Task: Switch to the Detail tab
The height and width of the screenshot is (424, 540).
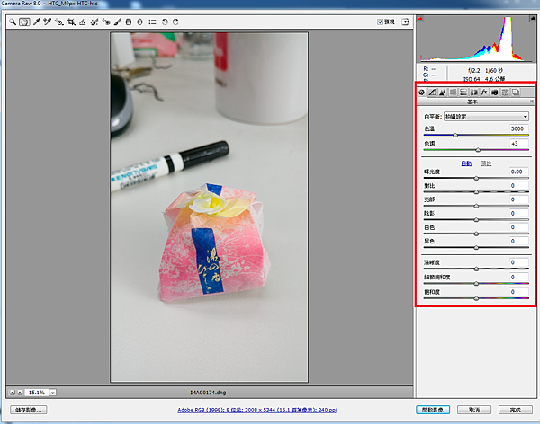Action: [443, 93]
